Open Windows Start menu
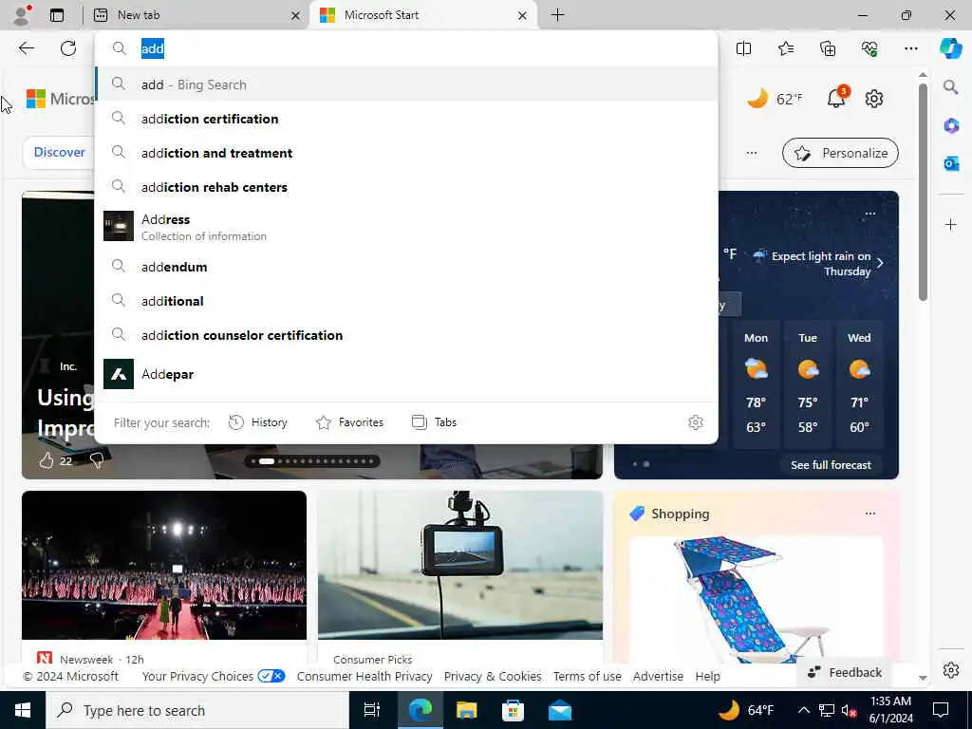This screenshot has width=972, height=729. click(23, 710)
